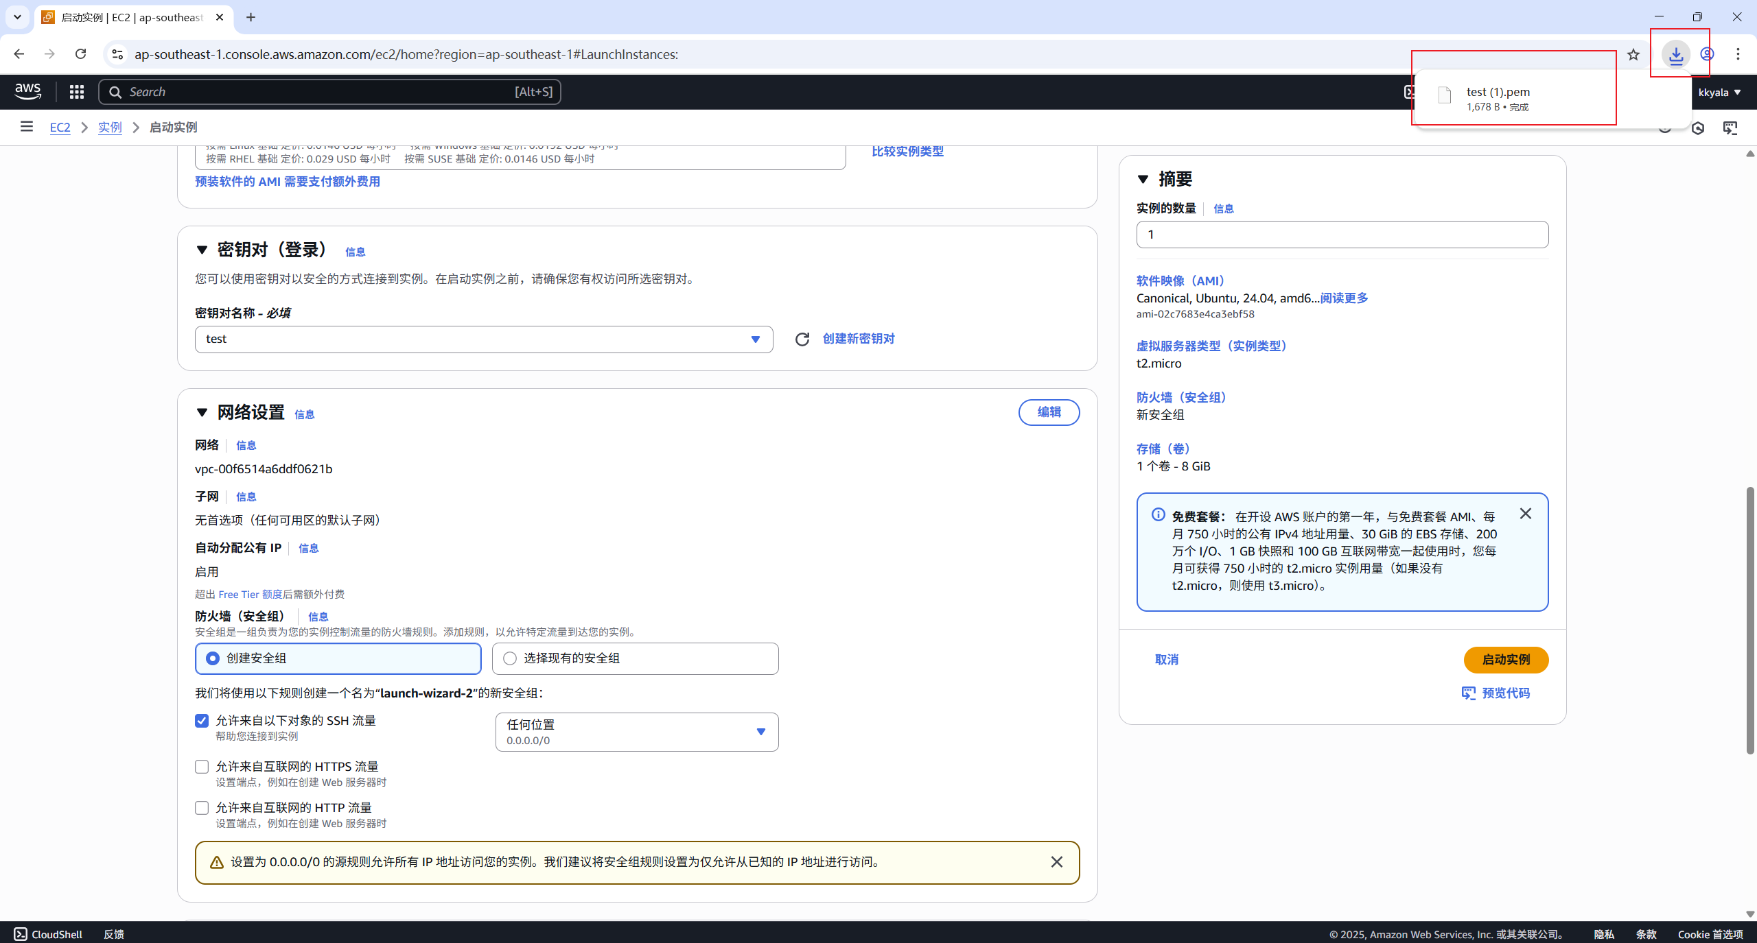Click 比较实例类型 link
Viewport: 1757px width, 943px height.
point(907,152)
